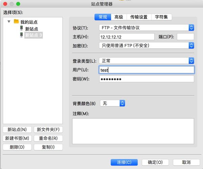Select the 新站点 entry in the tree
Image resolution: width=203 pixels, height=169 pixels.
tap(32, 29)
